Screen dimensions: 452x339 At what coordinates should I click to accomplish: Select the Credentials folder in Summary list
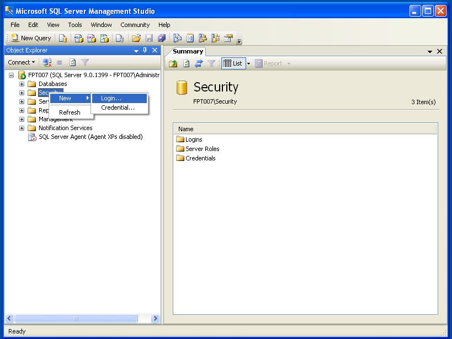[x=196, y=158]
